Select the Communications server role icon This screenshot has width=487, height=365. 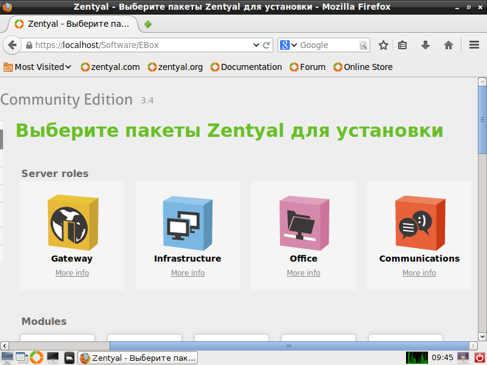click(x=420, y=223)
